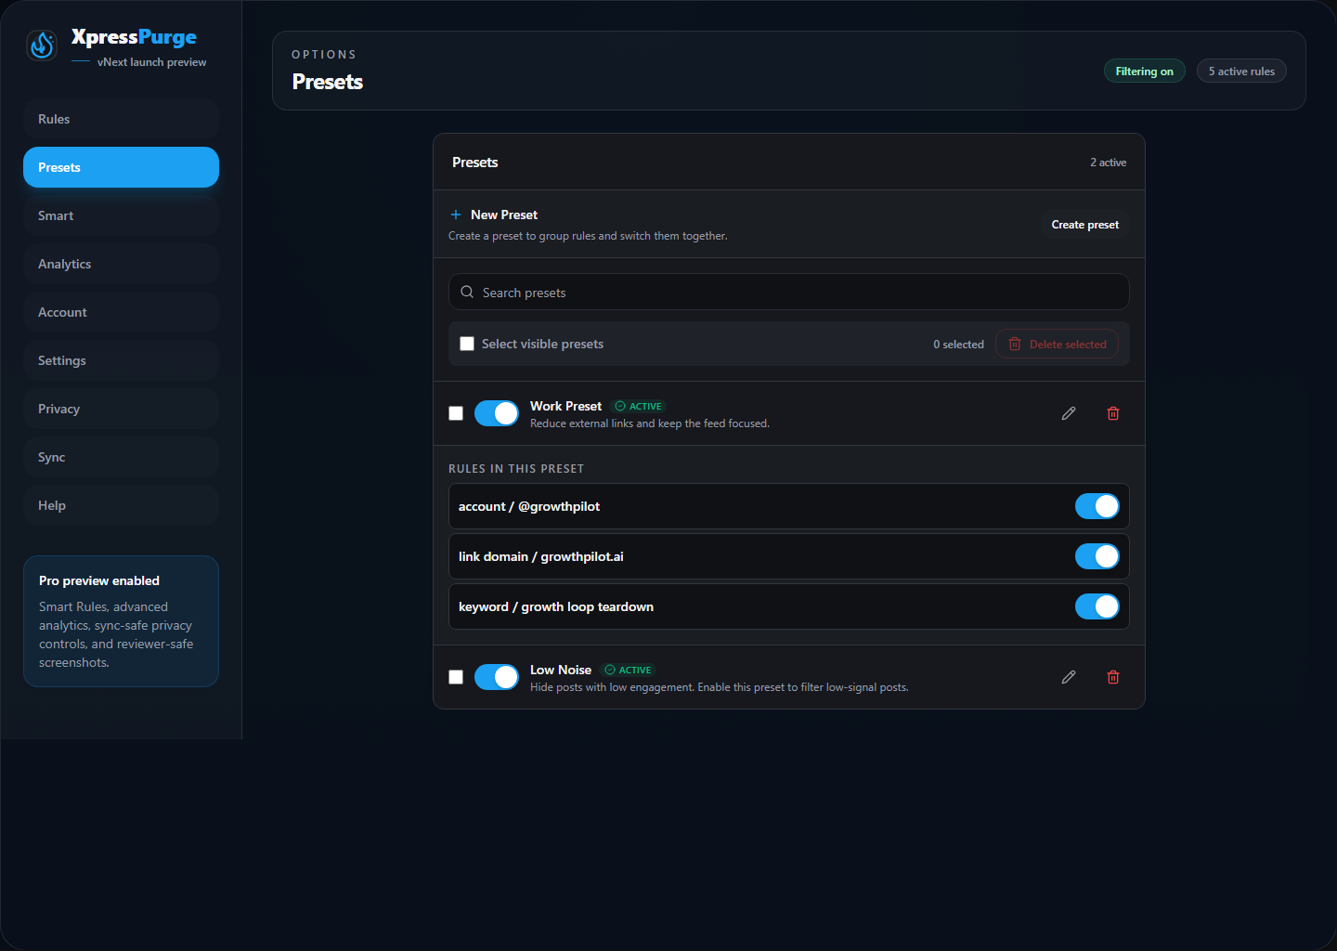Screen dimensions: 1337x951
Task: Click the ACTIVE badge next to Low Noise
Action: [629, 670]
